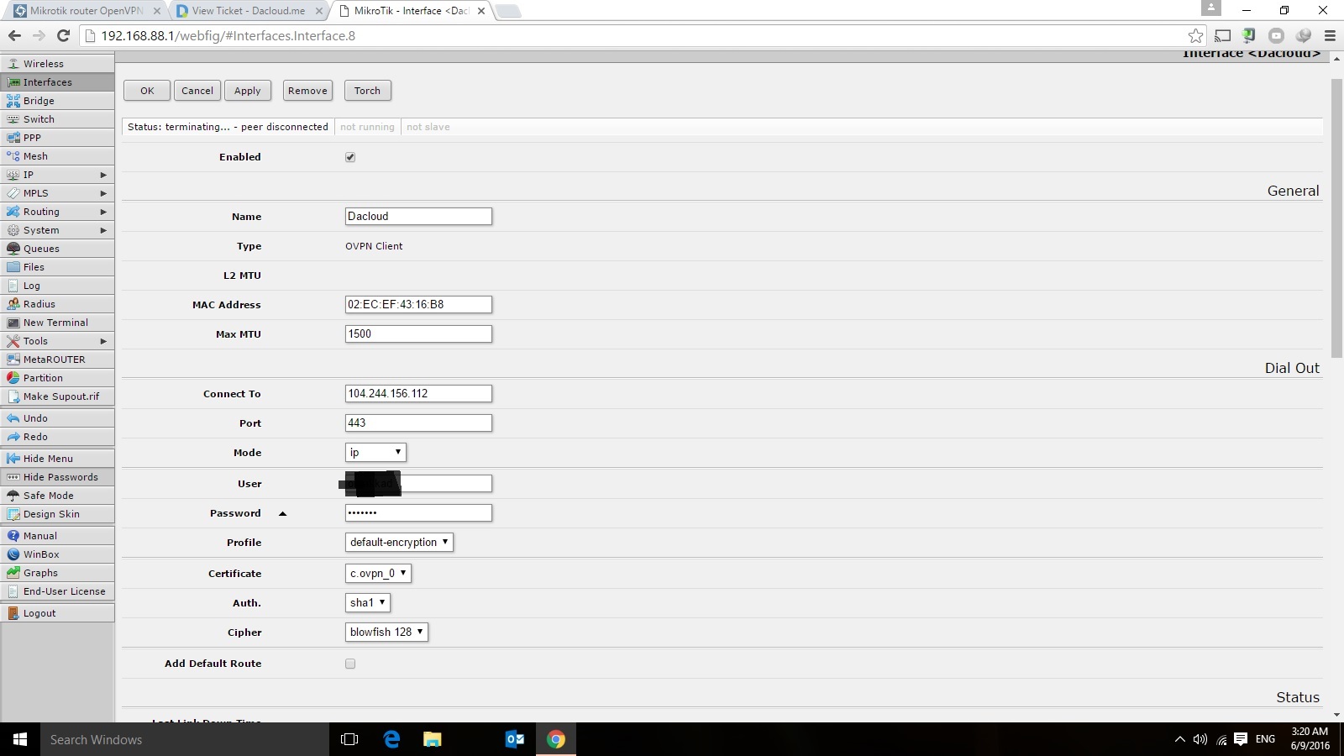Open the Mode dropdown set to ip
1344x756 pixels.
pyautogui.click(x=375, y=453)
